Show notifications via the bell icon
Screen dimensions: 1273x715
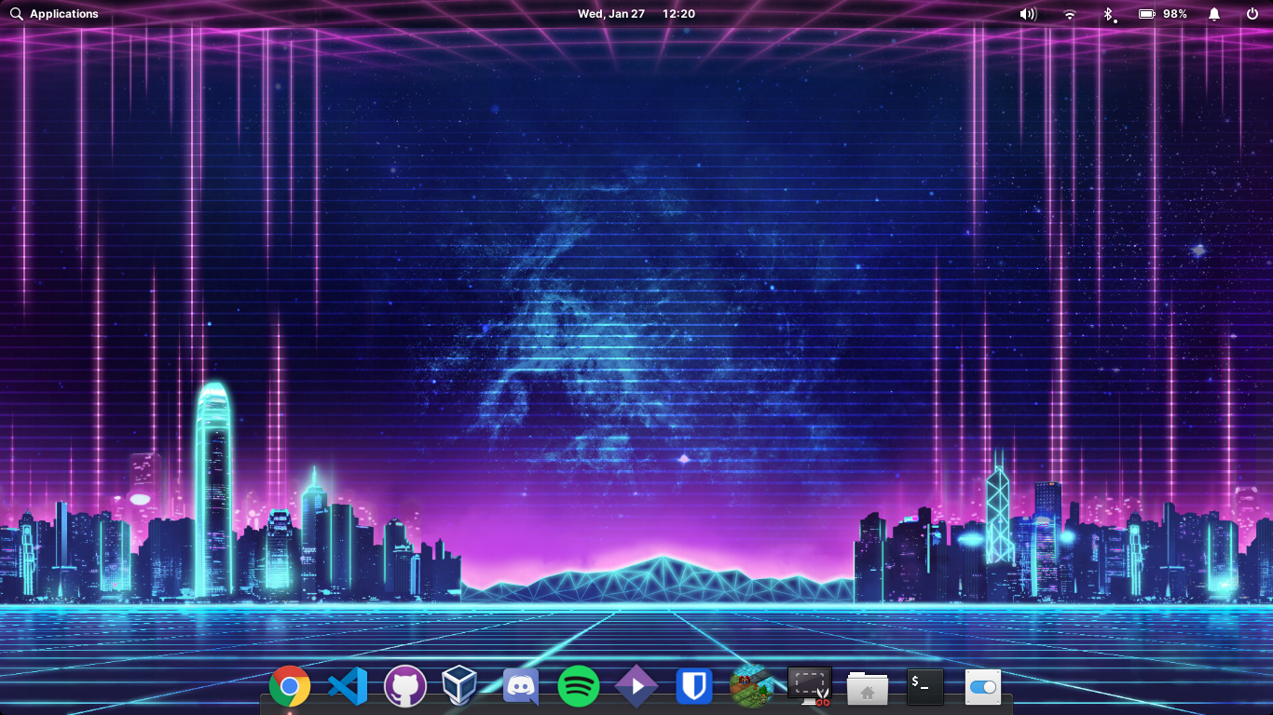click(1214, 14)
